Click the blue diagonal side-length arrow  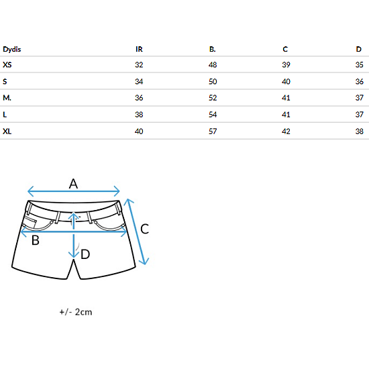[x=137, y=232]
